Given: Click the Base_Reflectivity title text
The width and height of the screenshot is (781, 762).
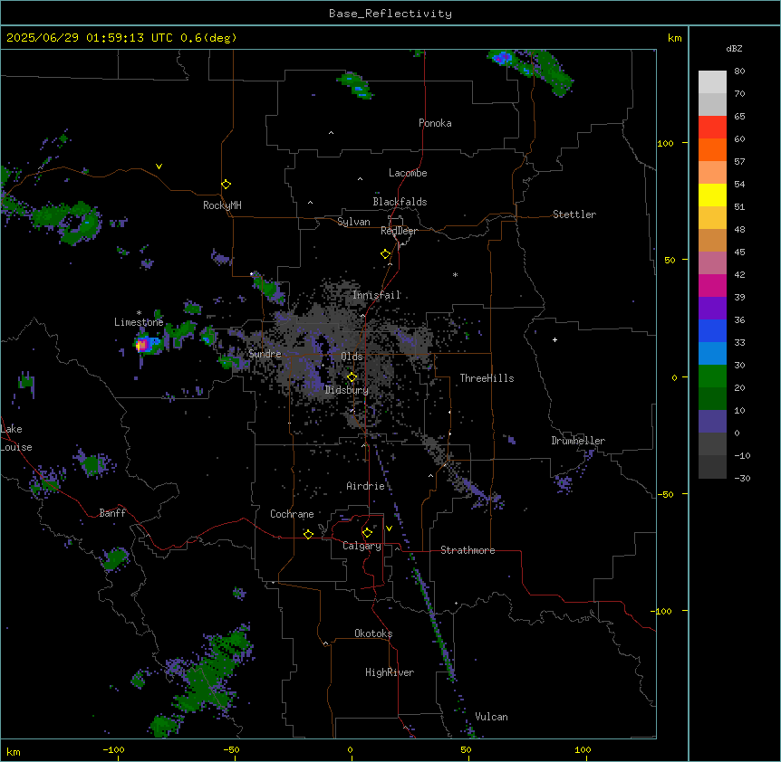Looking at the screenshot, I should pyautogui.click(x=390, y=14).
